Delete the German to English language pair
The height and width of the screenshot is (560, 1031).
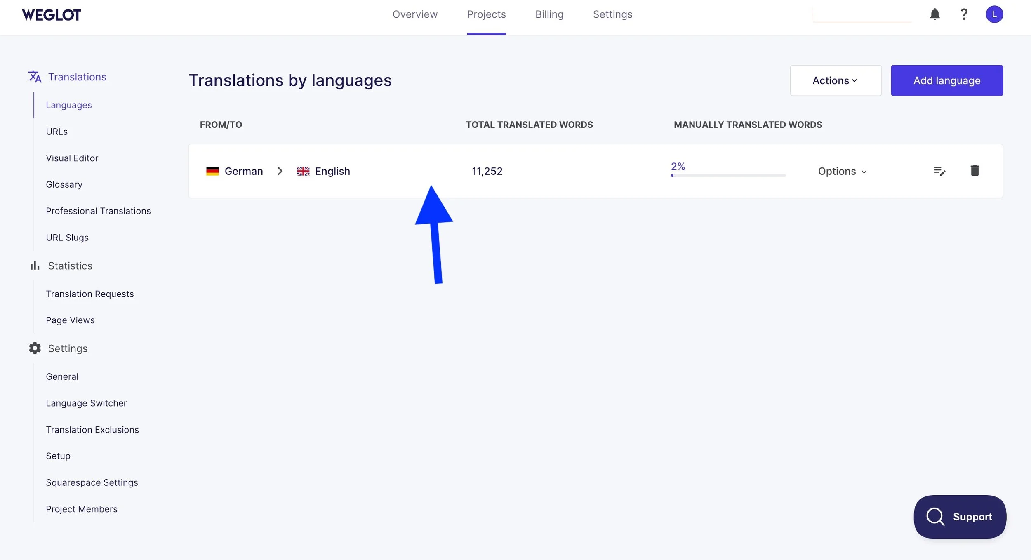tap(975, 170)
